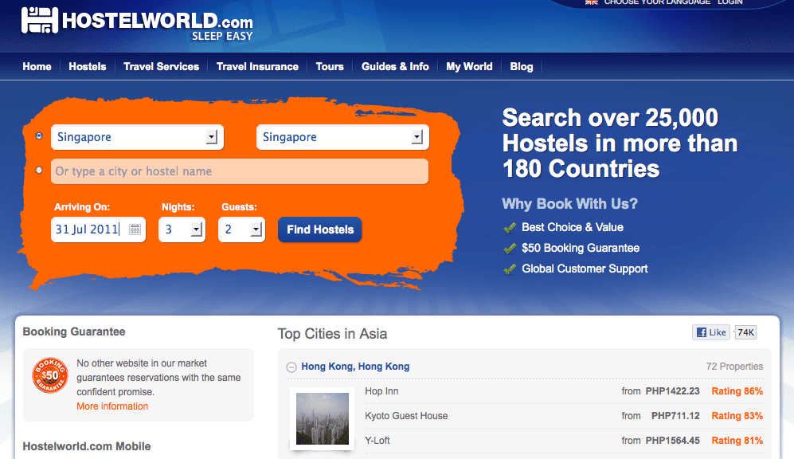Click the Hostelworld.com logo

tap(137, 22)
